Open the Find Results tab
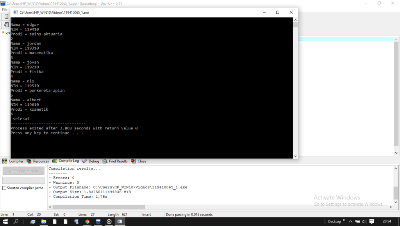Image resolution: width=400 pixels, height=226 pixels. pyautogui.click(x=116, y=161)
